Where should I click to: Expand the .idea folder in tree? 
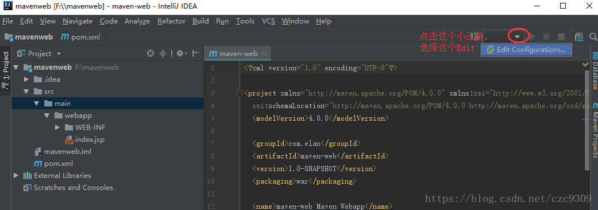point(26,80)
